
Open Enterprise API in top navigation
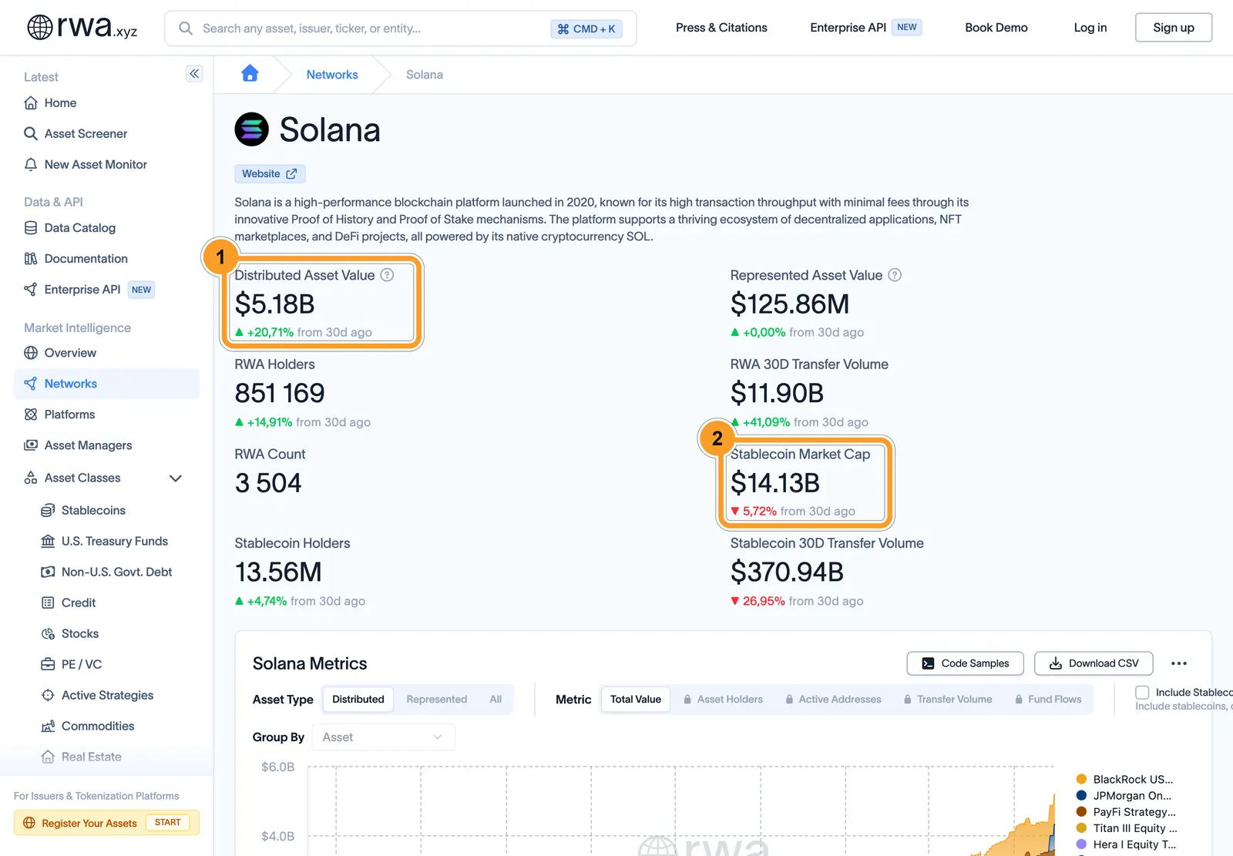pos(865,28)
